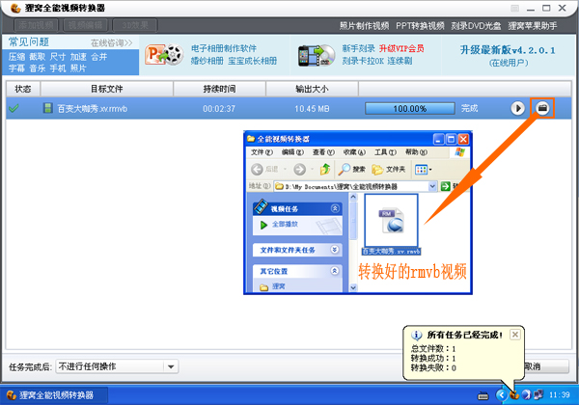Click 在线咨询>> link
The image size is (579, 405).
[x=112, y=43]
